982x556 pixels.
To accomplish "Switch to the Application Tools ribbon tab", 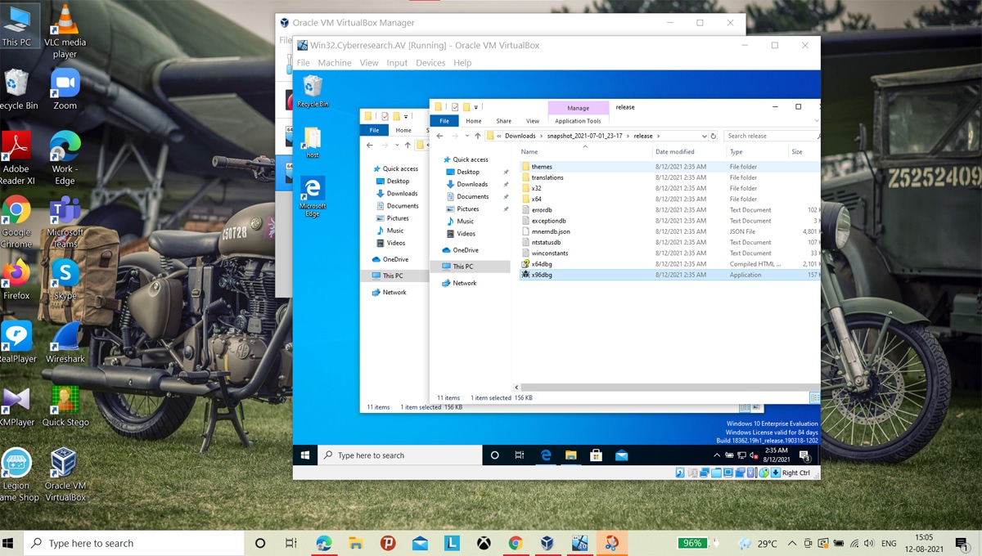I will (x=578, y=121).
